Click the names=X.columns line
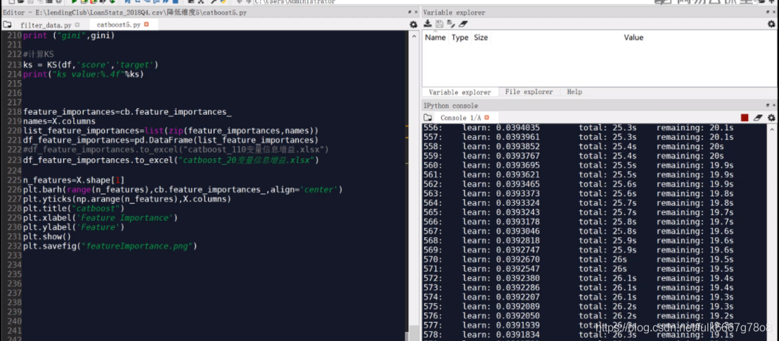Viewport: 779px width, 341px height. pos(59,122)
